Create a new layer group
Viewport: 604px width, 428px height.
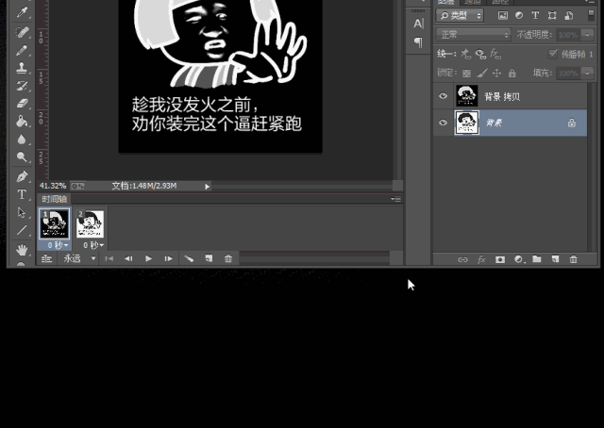(537, 259)
